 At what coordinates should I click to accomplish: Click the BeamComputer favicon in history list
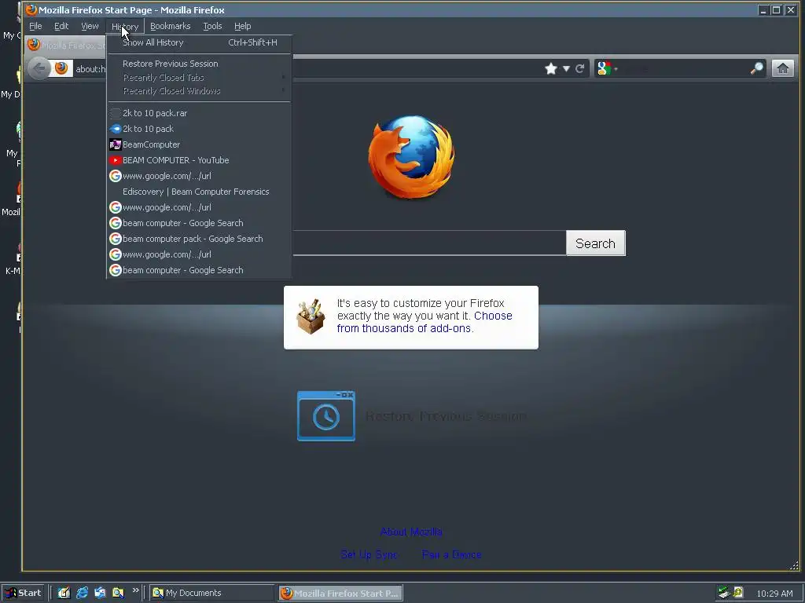click(x=115, y=144)
